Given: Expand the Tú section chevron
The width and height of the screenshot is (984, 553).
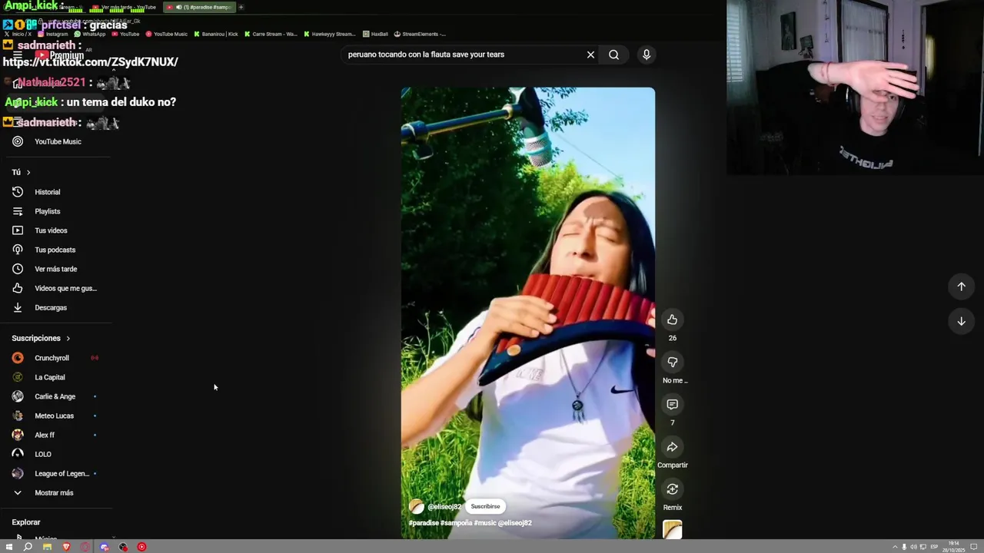Looking at the screenshot, I should point(28,172).
